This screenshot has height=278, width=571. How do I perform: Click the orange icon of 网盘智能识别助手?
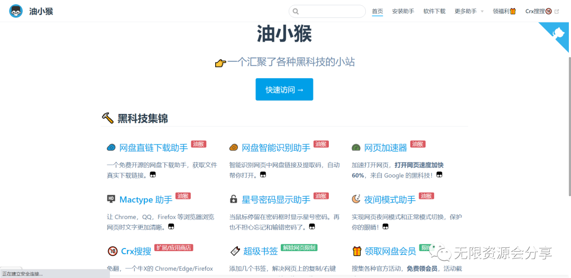[234, 148]
